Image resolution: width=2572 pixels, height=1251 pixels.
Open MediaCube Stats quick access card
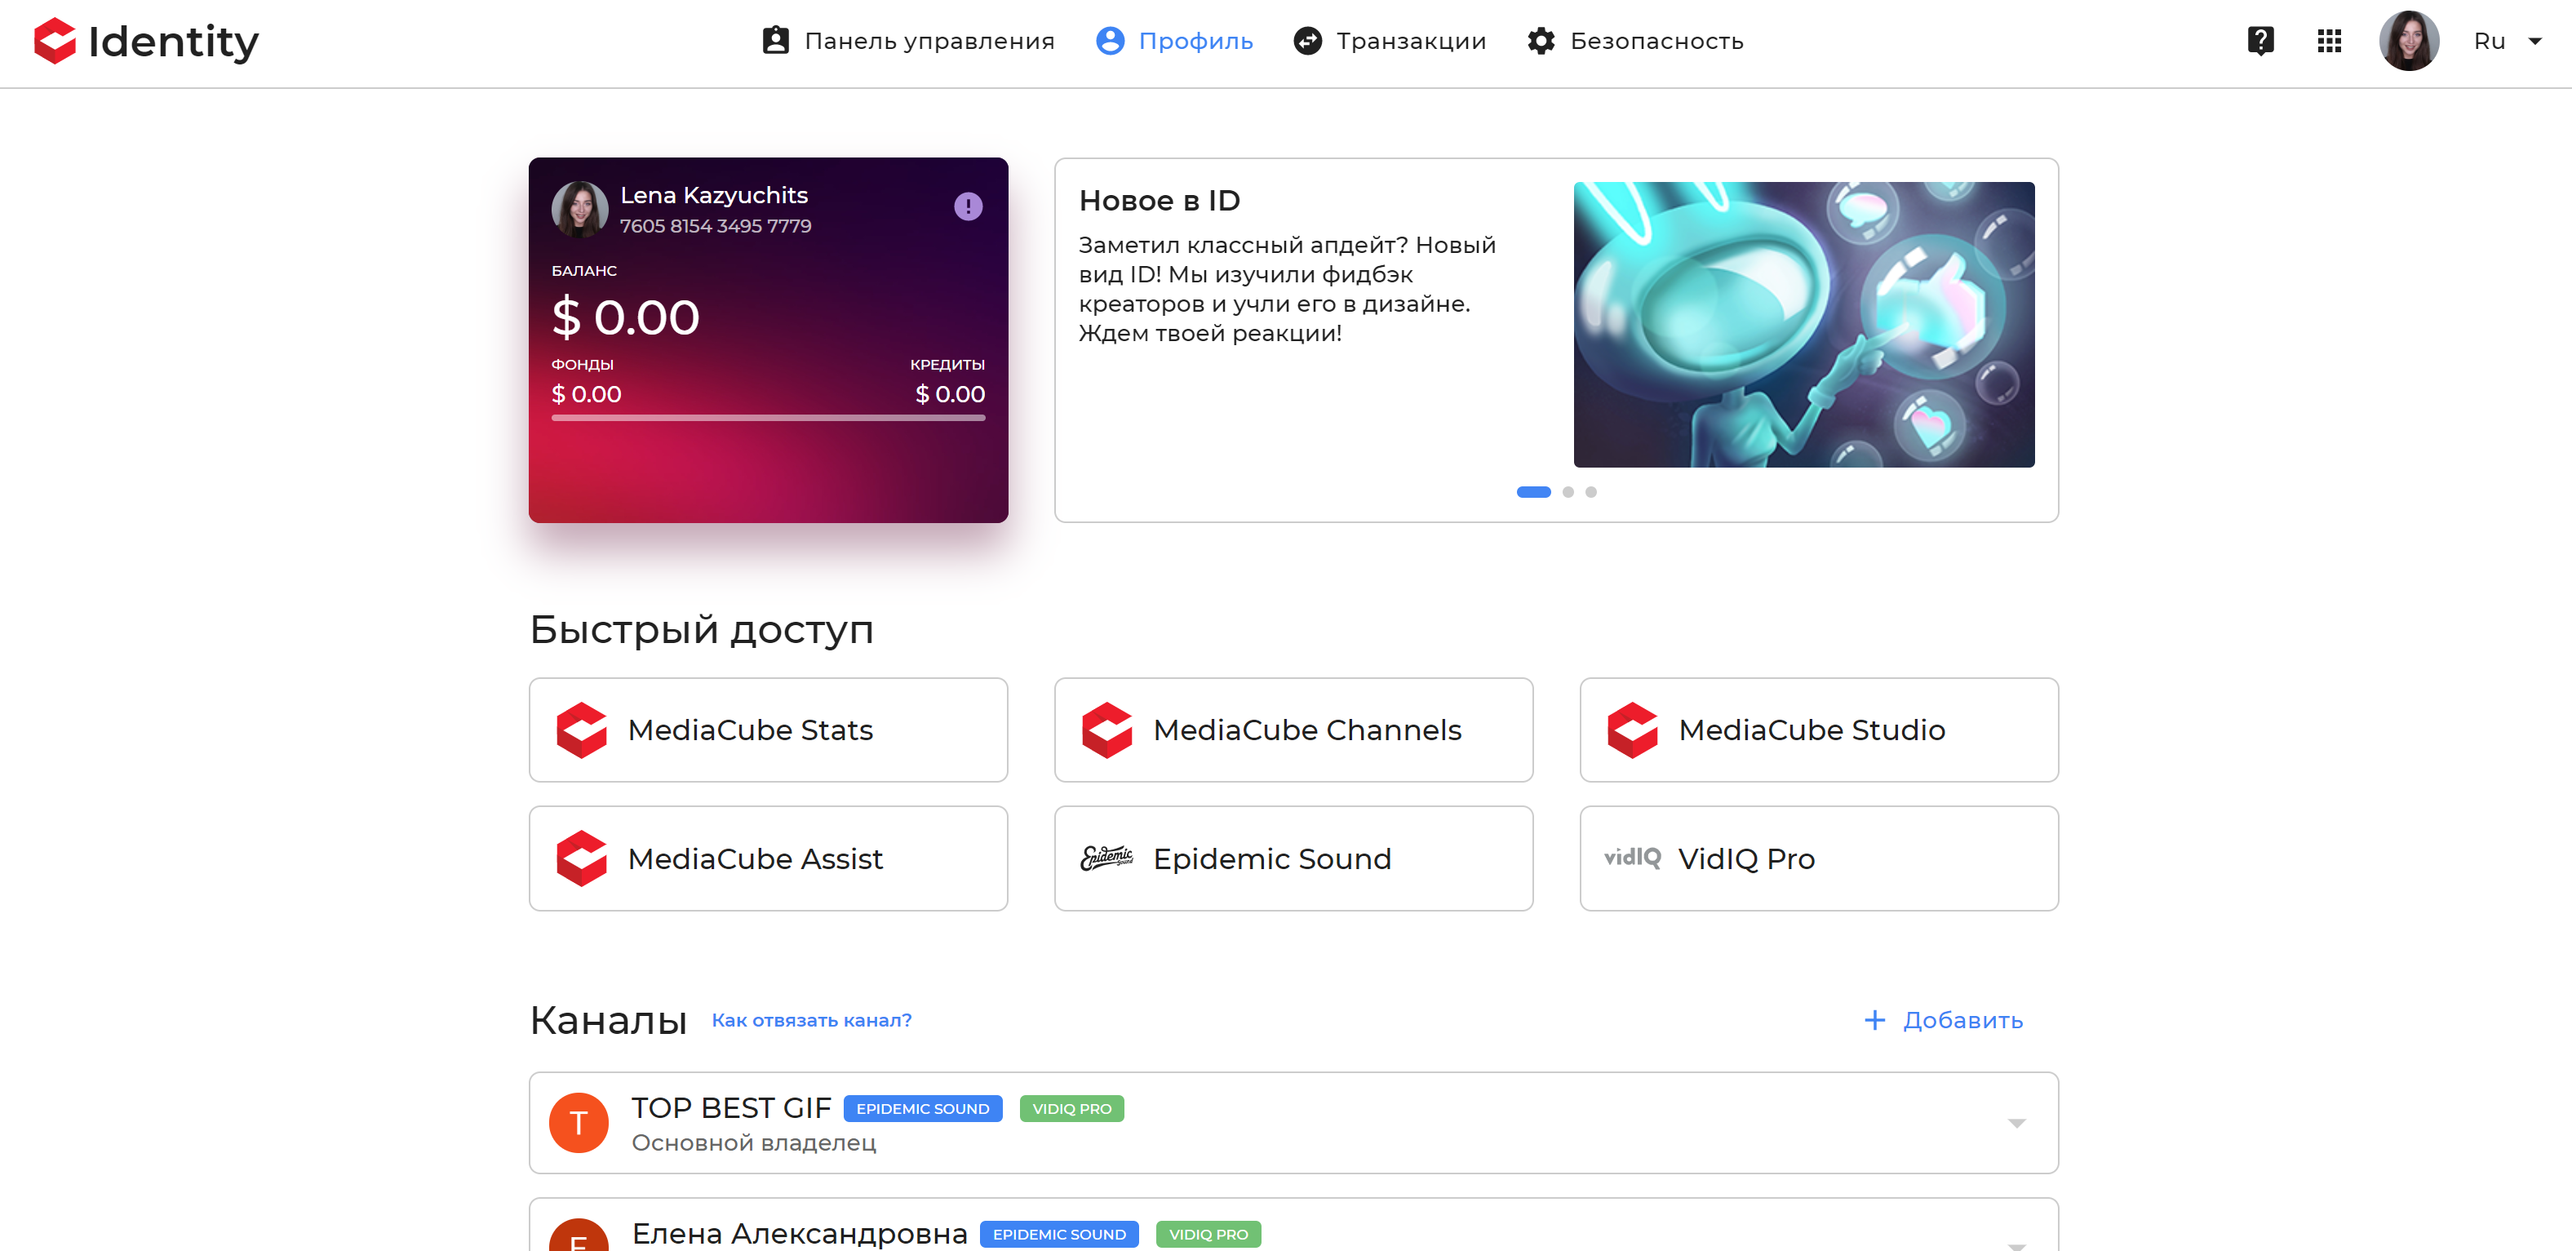pyautogui.click(x=769, y=730)
